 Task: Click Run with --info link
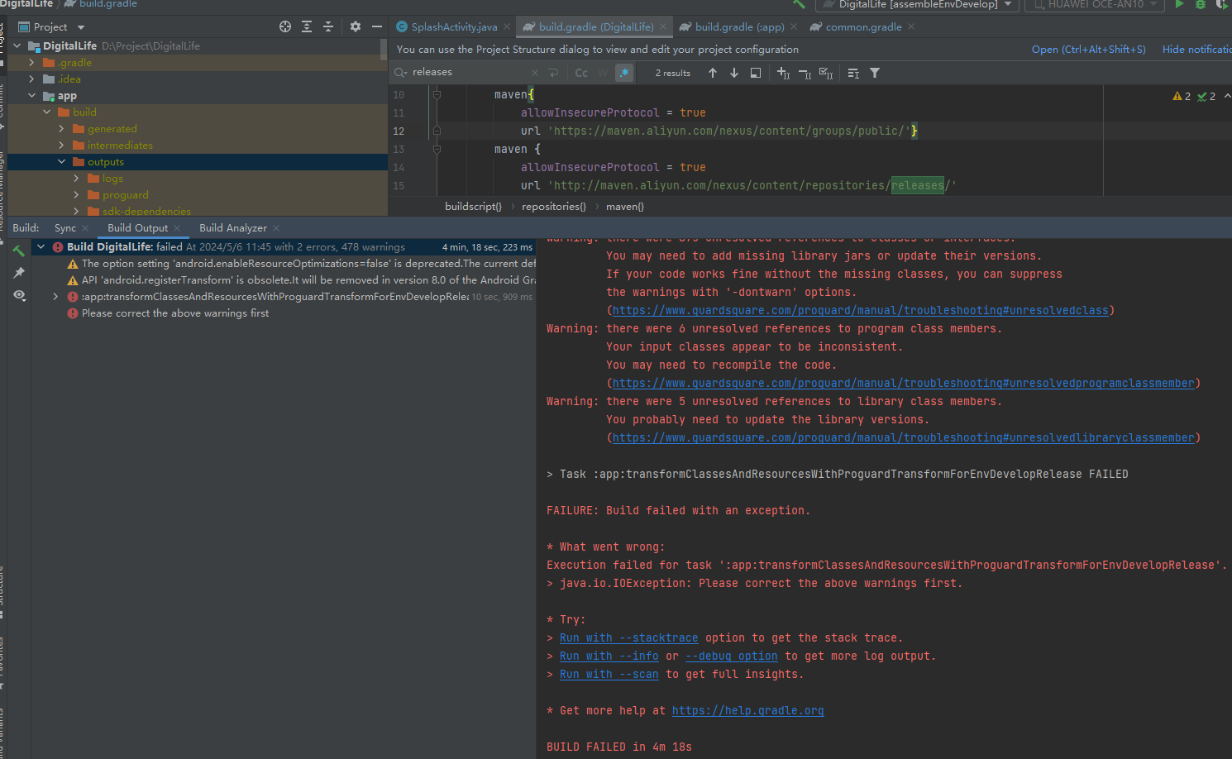point(609,656)
